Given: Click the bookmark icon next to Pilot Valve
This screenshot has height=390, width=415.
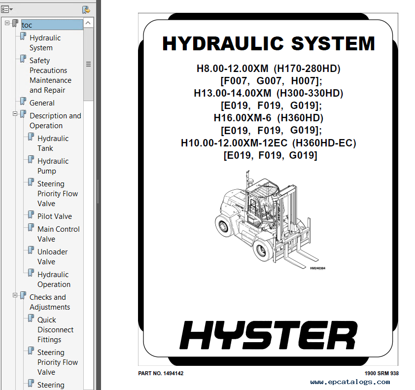Looking at the screenshot, I should point(31,215).
